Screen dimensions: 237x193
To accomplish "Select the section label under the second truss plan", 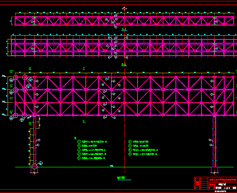I will (x=124, y=65).
